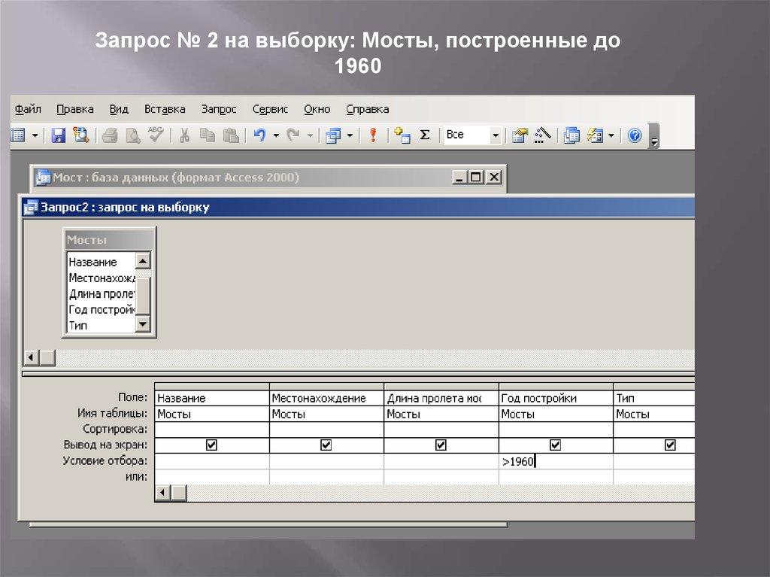770x577 pixels.
Task: Open the Сервис menu
Action: coord(270,109)
